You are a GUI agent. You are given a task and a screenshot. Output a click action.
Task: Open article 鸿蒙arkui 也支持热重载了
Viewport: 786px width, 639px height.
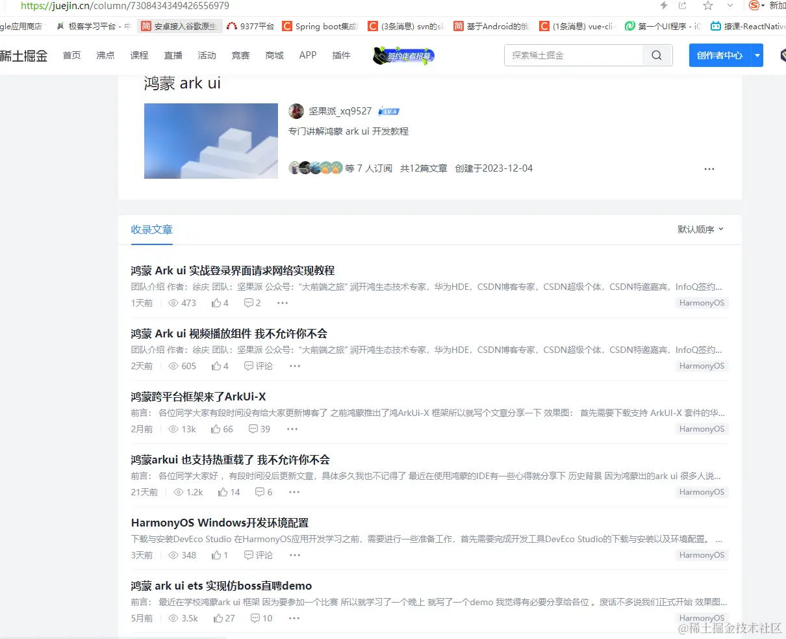coord(230,460)
